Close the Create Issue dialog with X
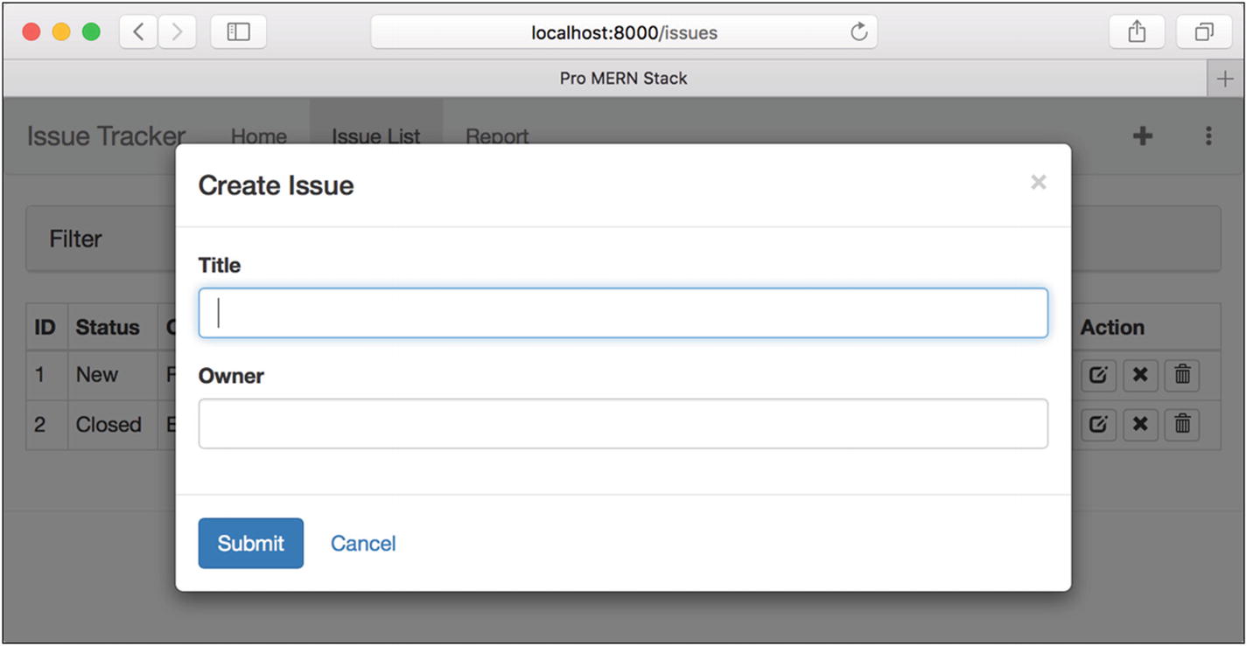 click(x=1038, y=182)
